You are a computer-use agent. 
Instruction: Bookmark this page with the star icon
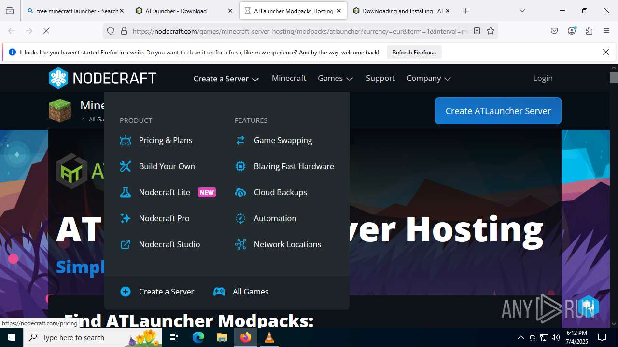(x=491, y=31)
